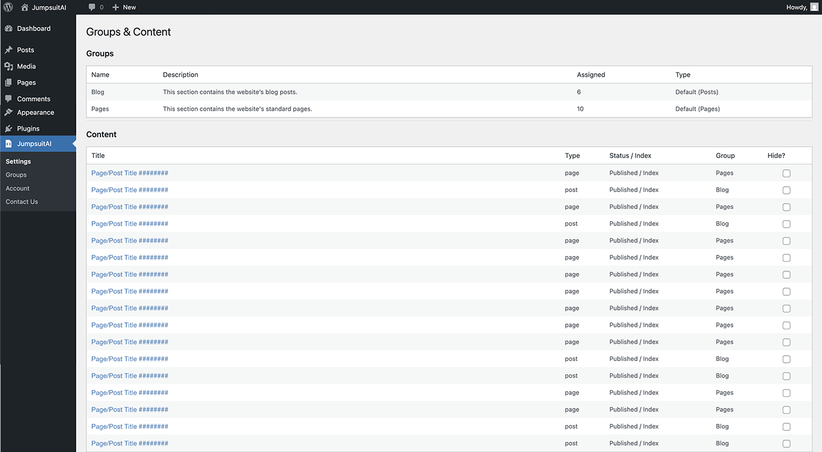The height and width of the screenshot is (452, 822).
Task: Open the Contact Us submenu entry
Action: tap(22, 201)
